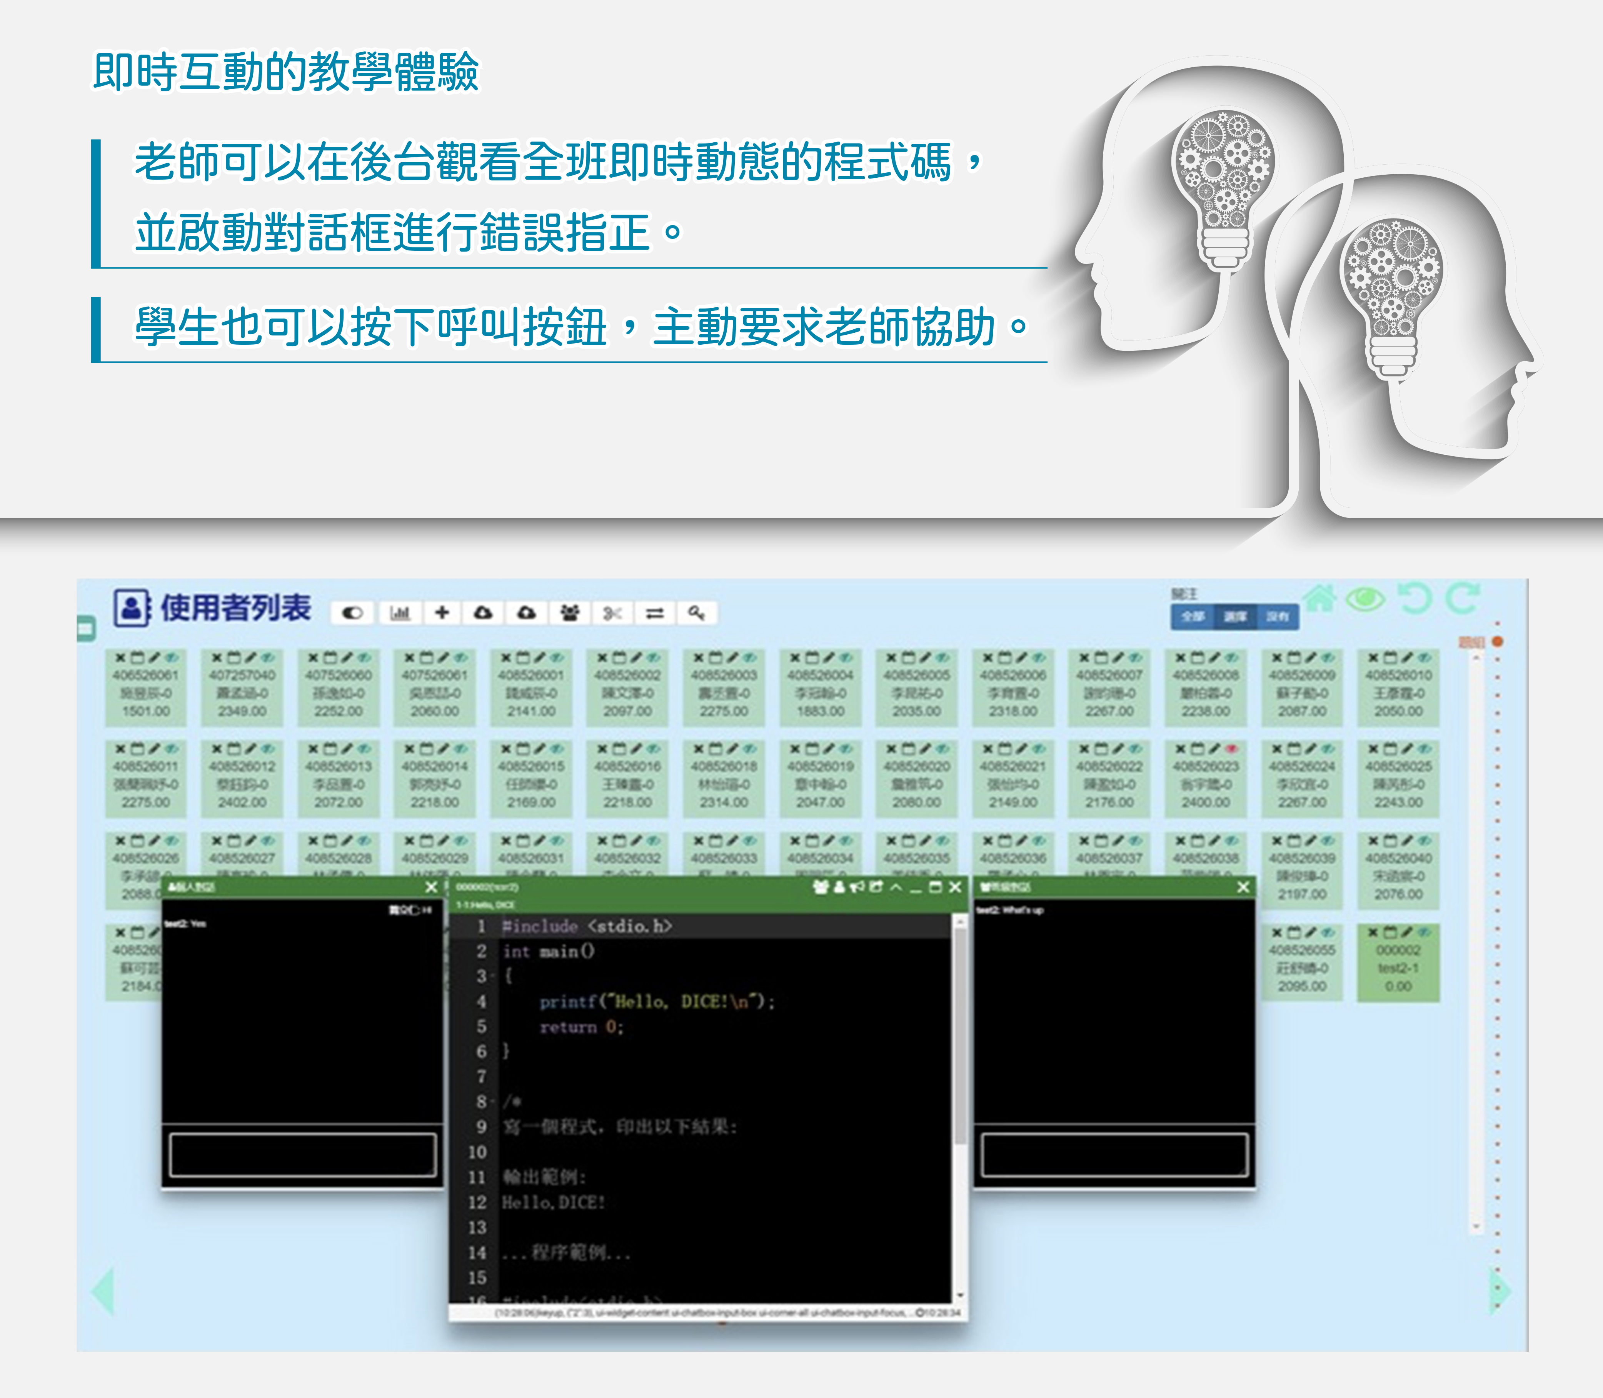1603x1398 pixels.
Task: Collapse the code window using the up chevron
Action: (x=896, y=887)
